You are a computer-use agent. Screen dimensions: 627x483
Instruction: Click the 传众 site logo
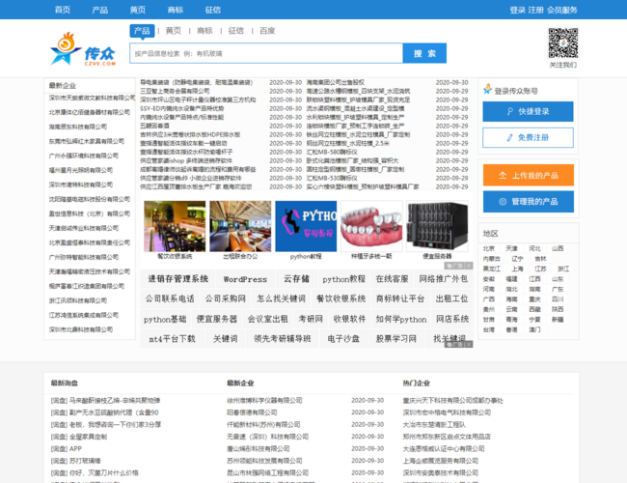(x=83, y=49)
